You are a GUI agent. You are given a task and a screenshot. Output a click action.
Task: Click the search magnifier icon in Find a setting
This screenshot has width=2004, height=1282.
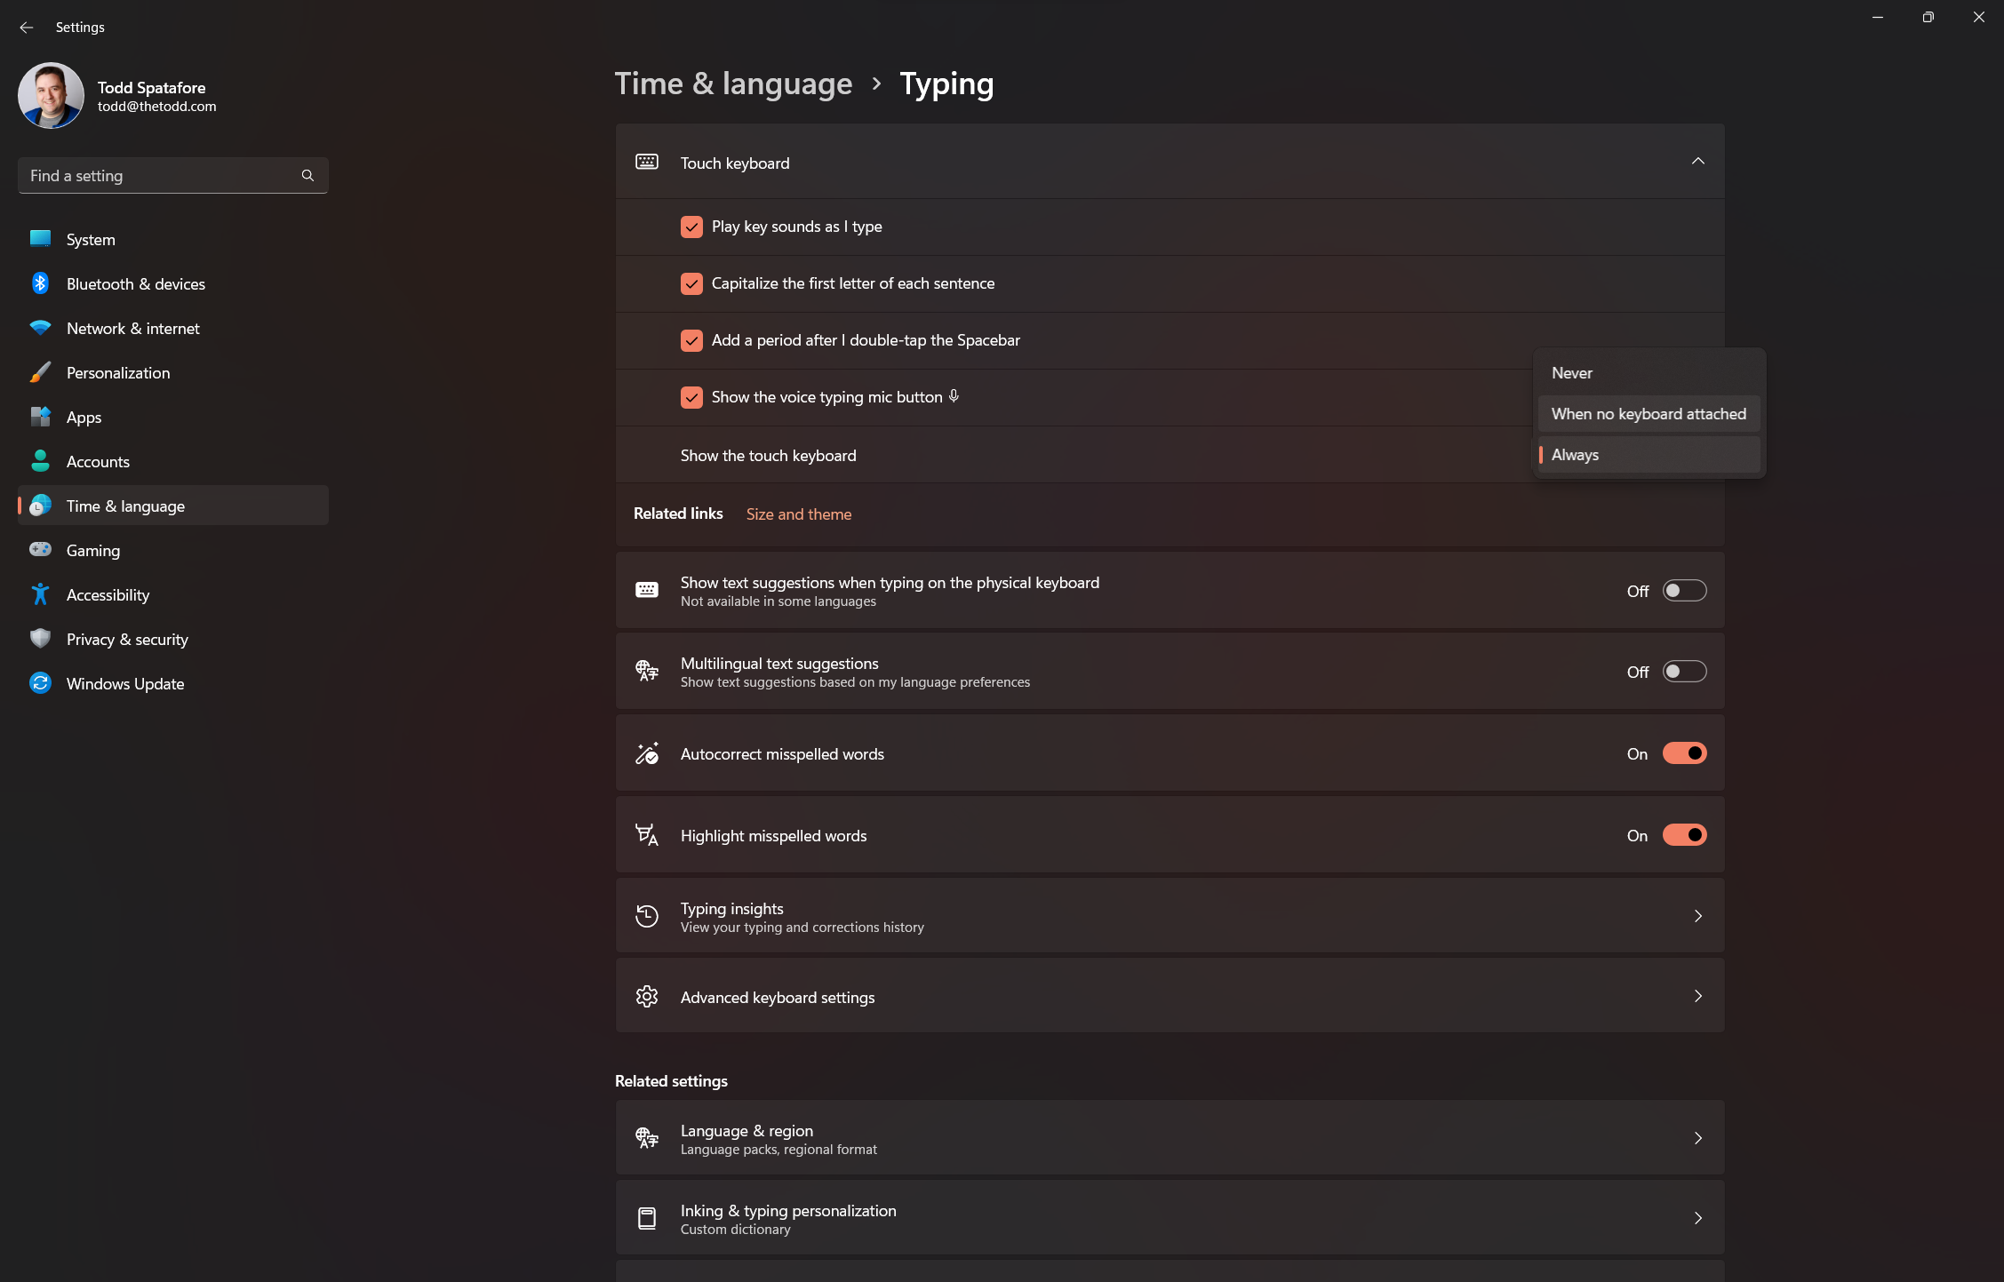click(x=307, y=175)
